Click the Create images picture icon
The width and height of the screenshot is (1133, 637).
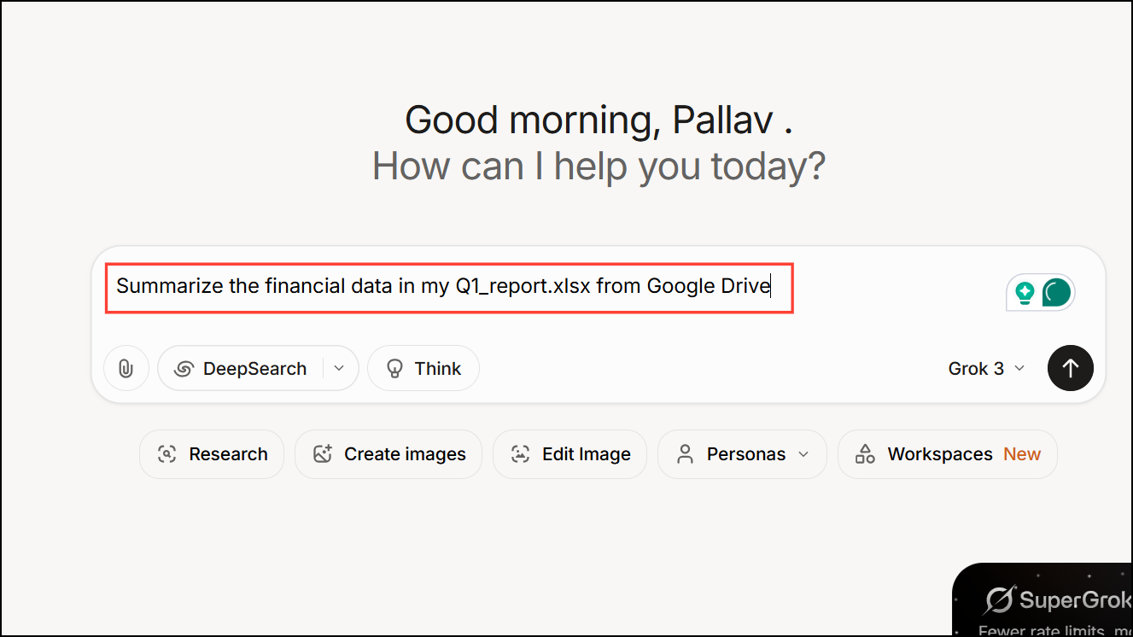[322, 454]
